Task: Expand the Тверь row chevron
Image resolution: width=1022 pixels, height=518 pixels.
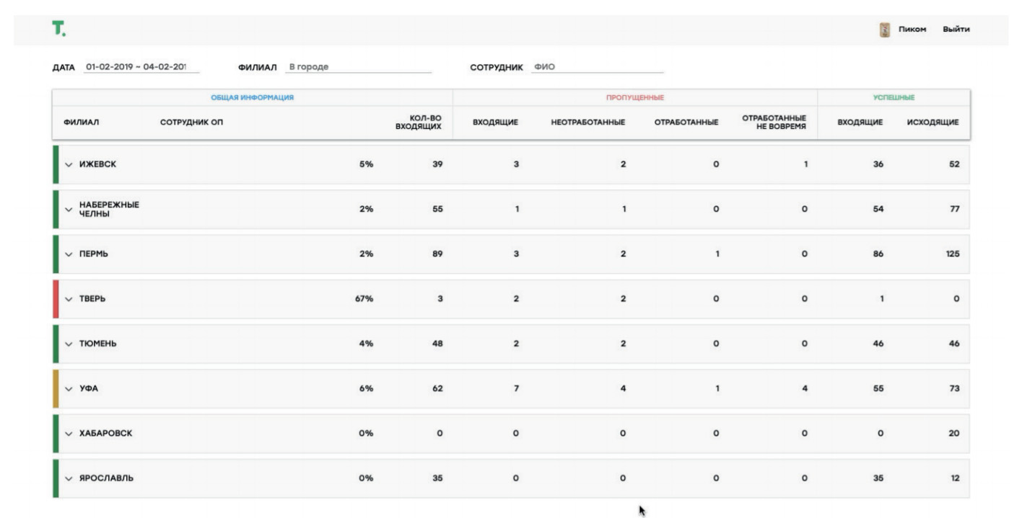Action: point(69,299)
